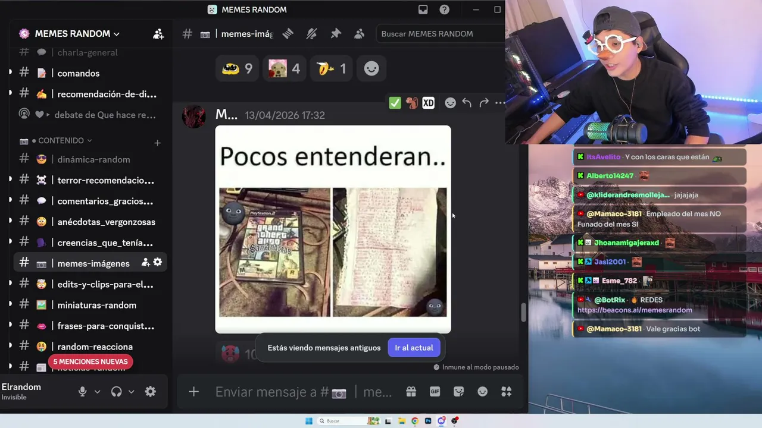Forward the Pocos entenderan message

484,103
